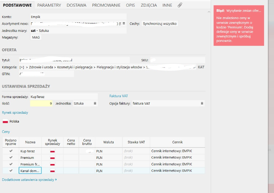Click the Faktura VAT link
This screenshot has width=274, height=193.
point(118,96)
